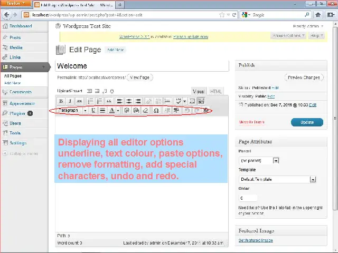Click the Collapse menu toggle

[20, 153]
